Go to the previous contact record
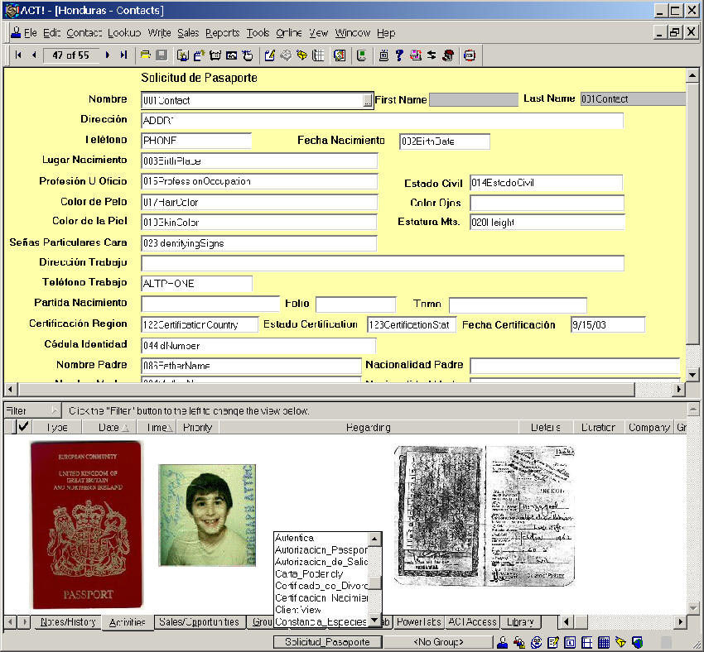 point(34,55)
